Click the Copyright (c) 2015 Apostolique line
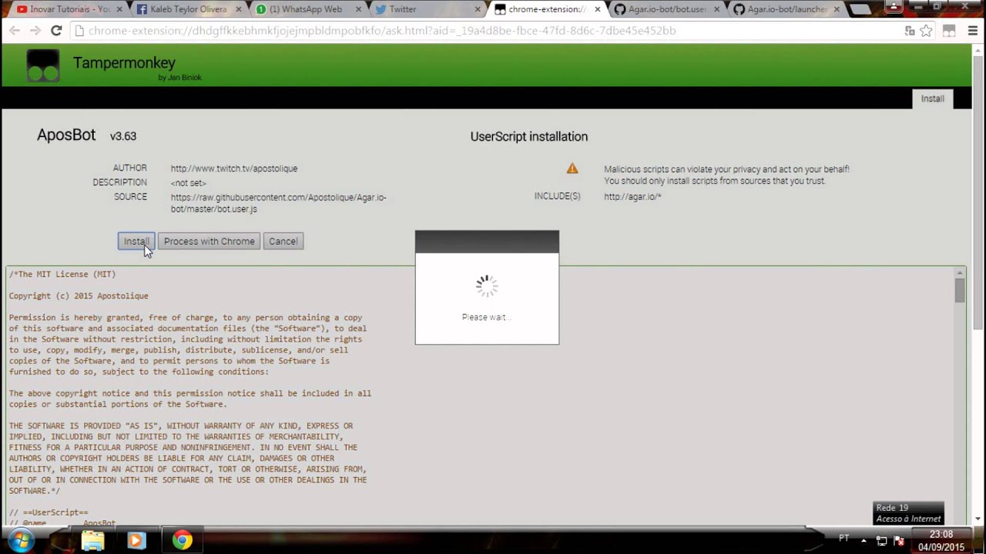The height and width of the screenshot is (554, 986). (x=79, y=295)
